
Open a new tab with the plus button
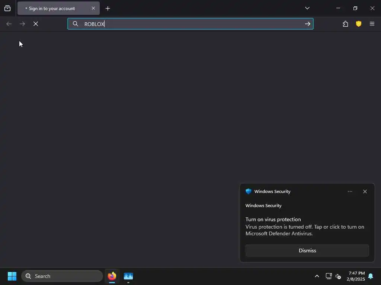[x=108, y=9]
